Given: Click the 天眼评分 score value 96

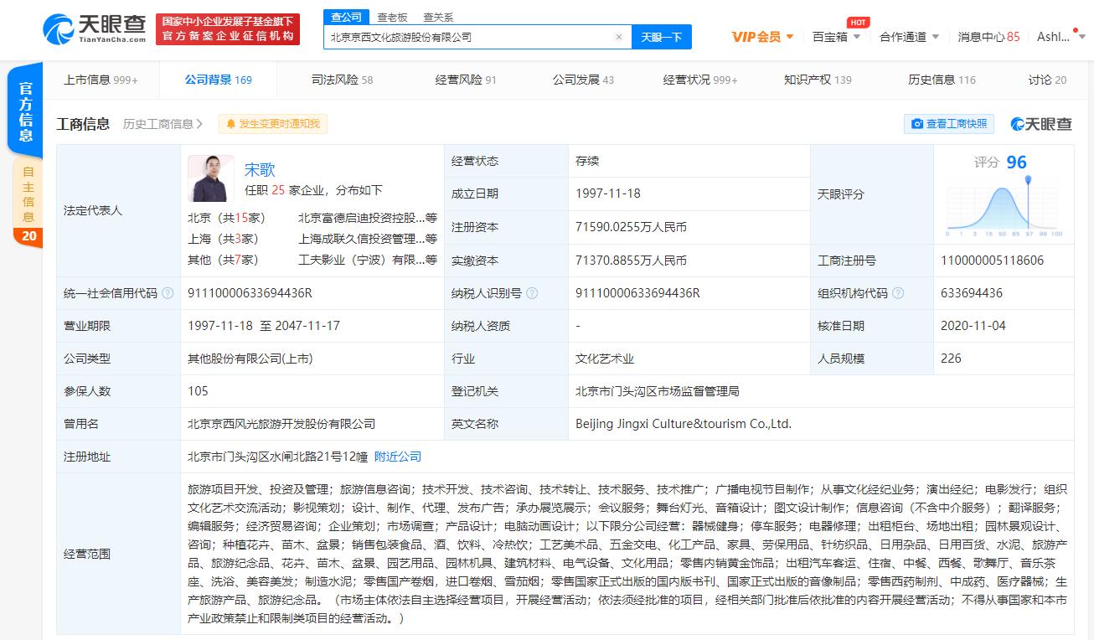Looking at the screenshot, I should tap(1016, 163).
